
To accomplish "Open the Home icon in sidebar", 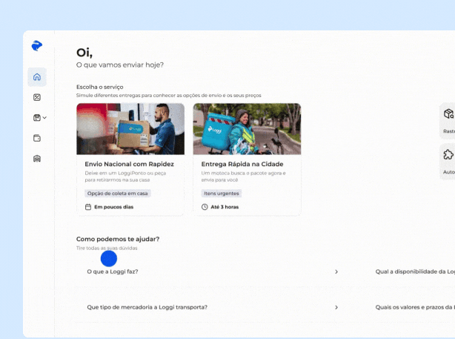I will click(x=37, y=77).
